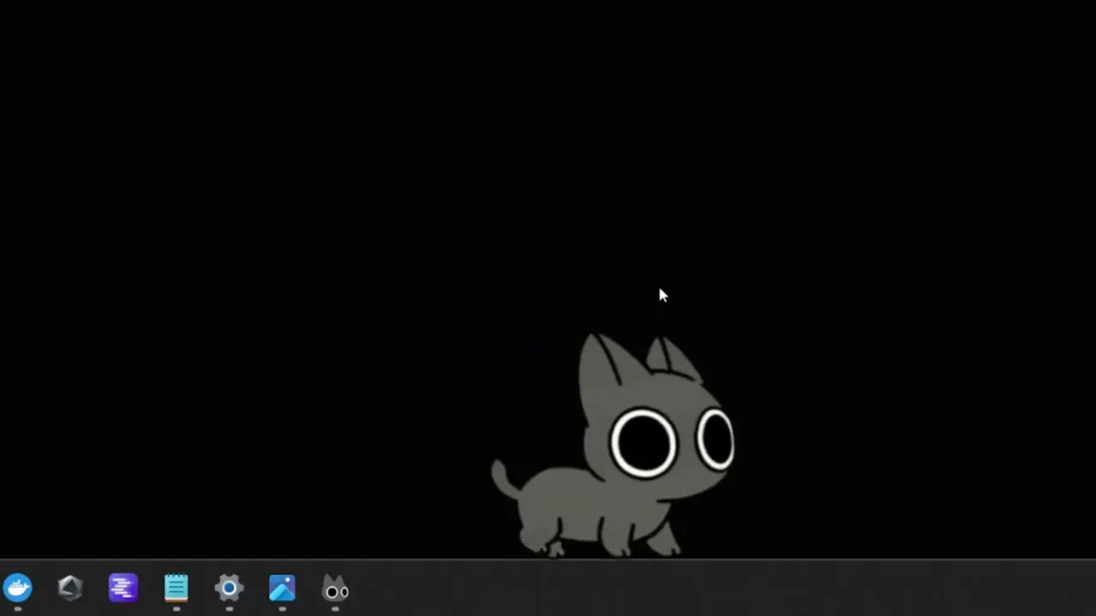Launch the gray hexagon app in taskbar

tap(70, 588)
